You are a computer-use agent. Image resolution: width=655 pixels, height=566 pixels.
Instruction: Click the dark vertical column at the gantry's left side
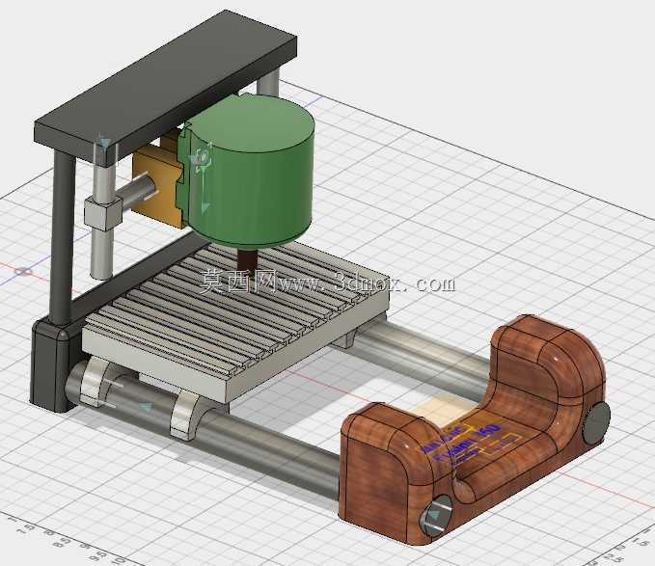pos(63,236)
